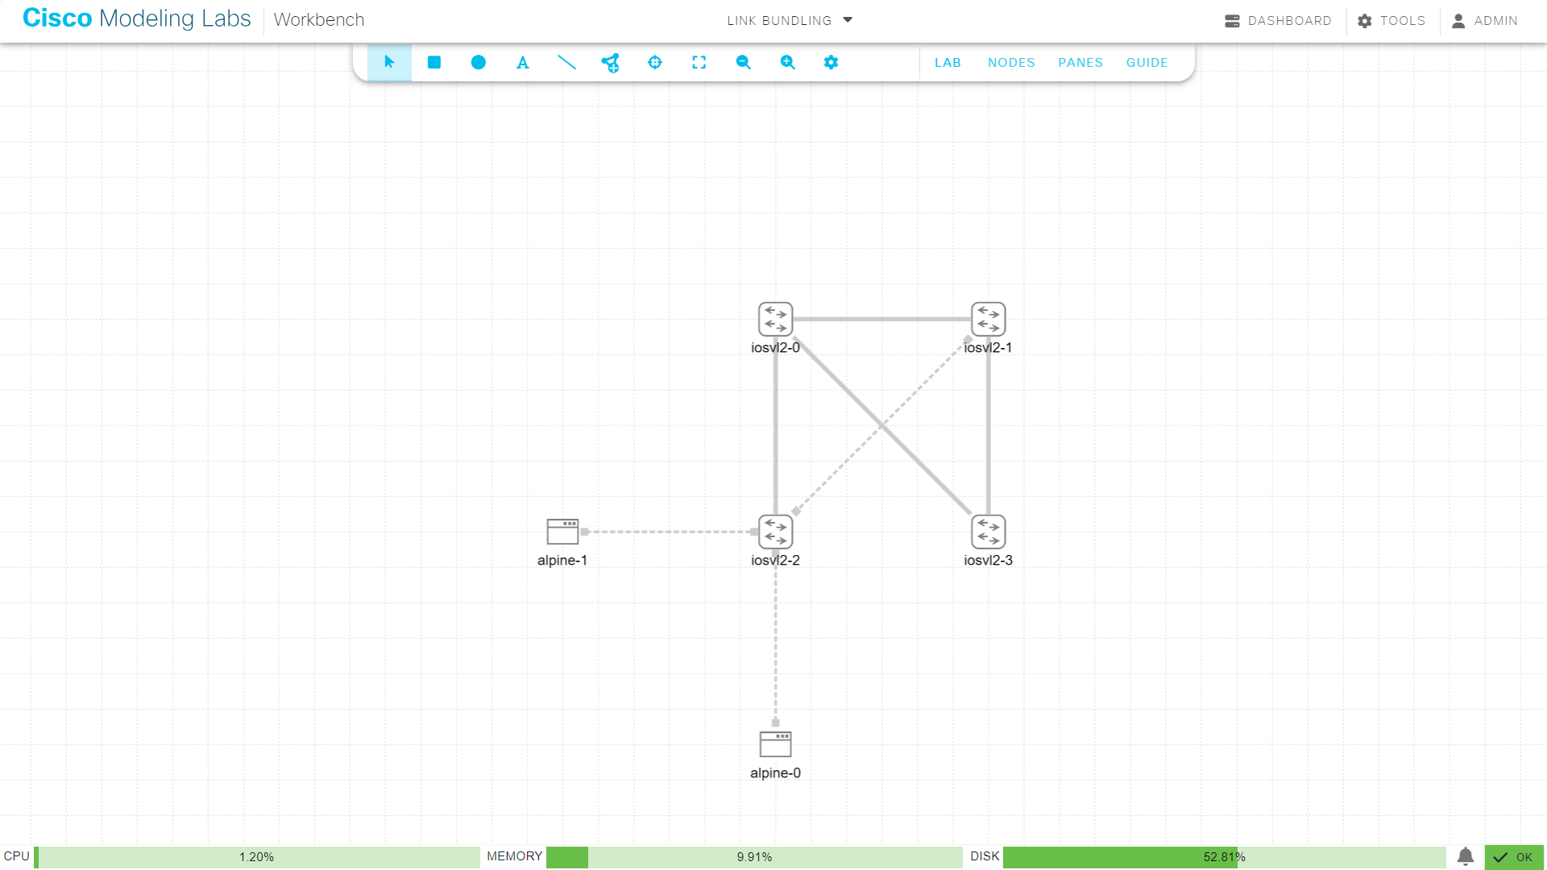
Task: Activate the fit-to-screen tool
Action: (699, 62)
